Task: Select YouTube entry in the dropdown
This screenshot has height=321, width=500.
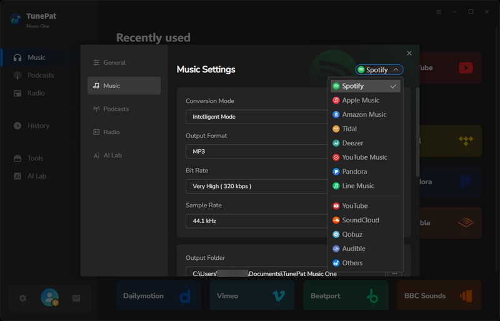Action: [365, 206]
